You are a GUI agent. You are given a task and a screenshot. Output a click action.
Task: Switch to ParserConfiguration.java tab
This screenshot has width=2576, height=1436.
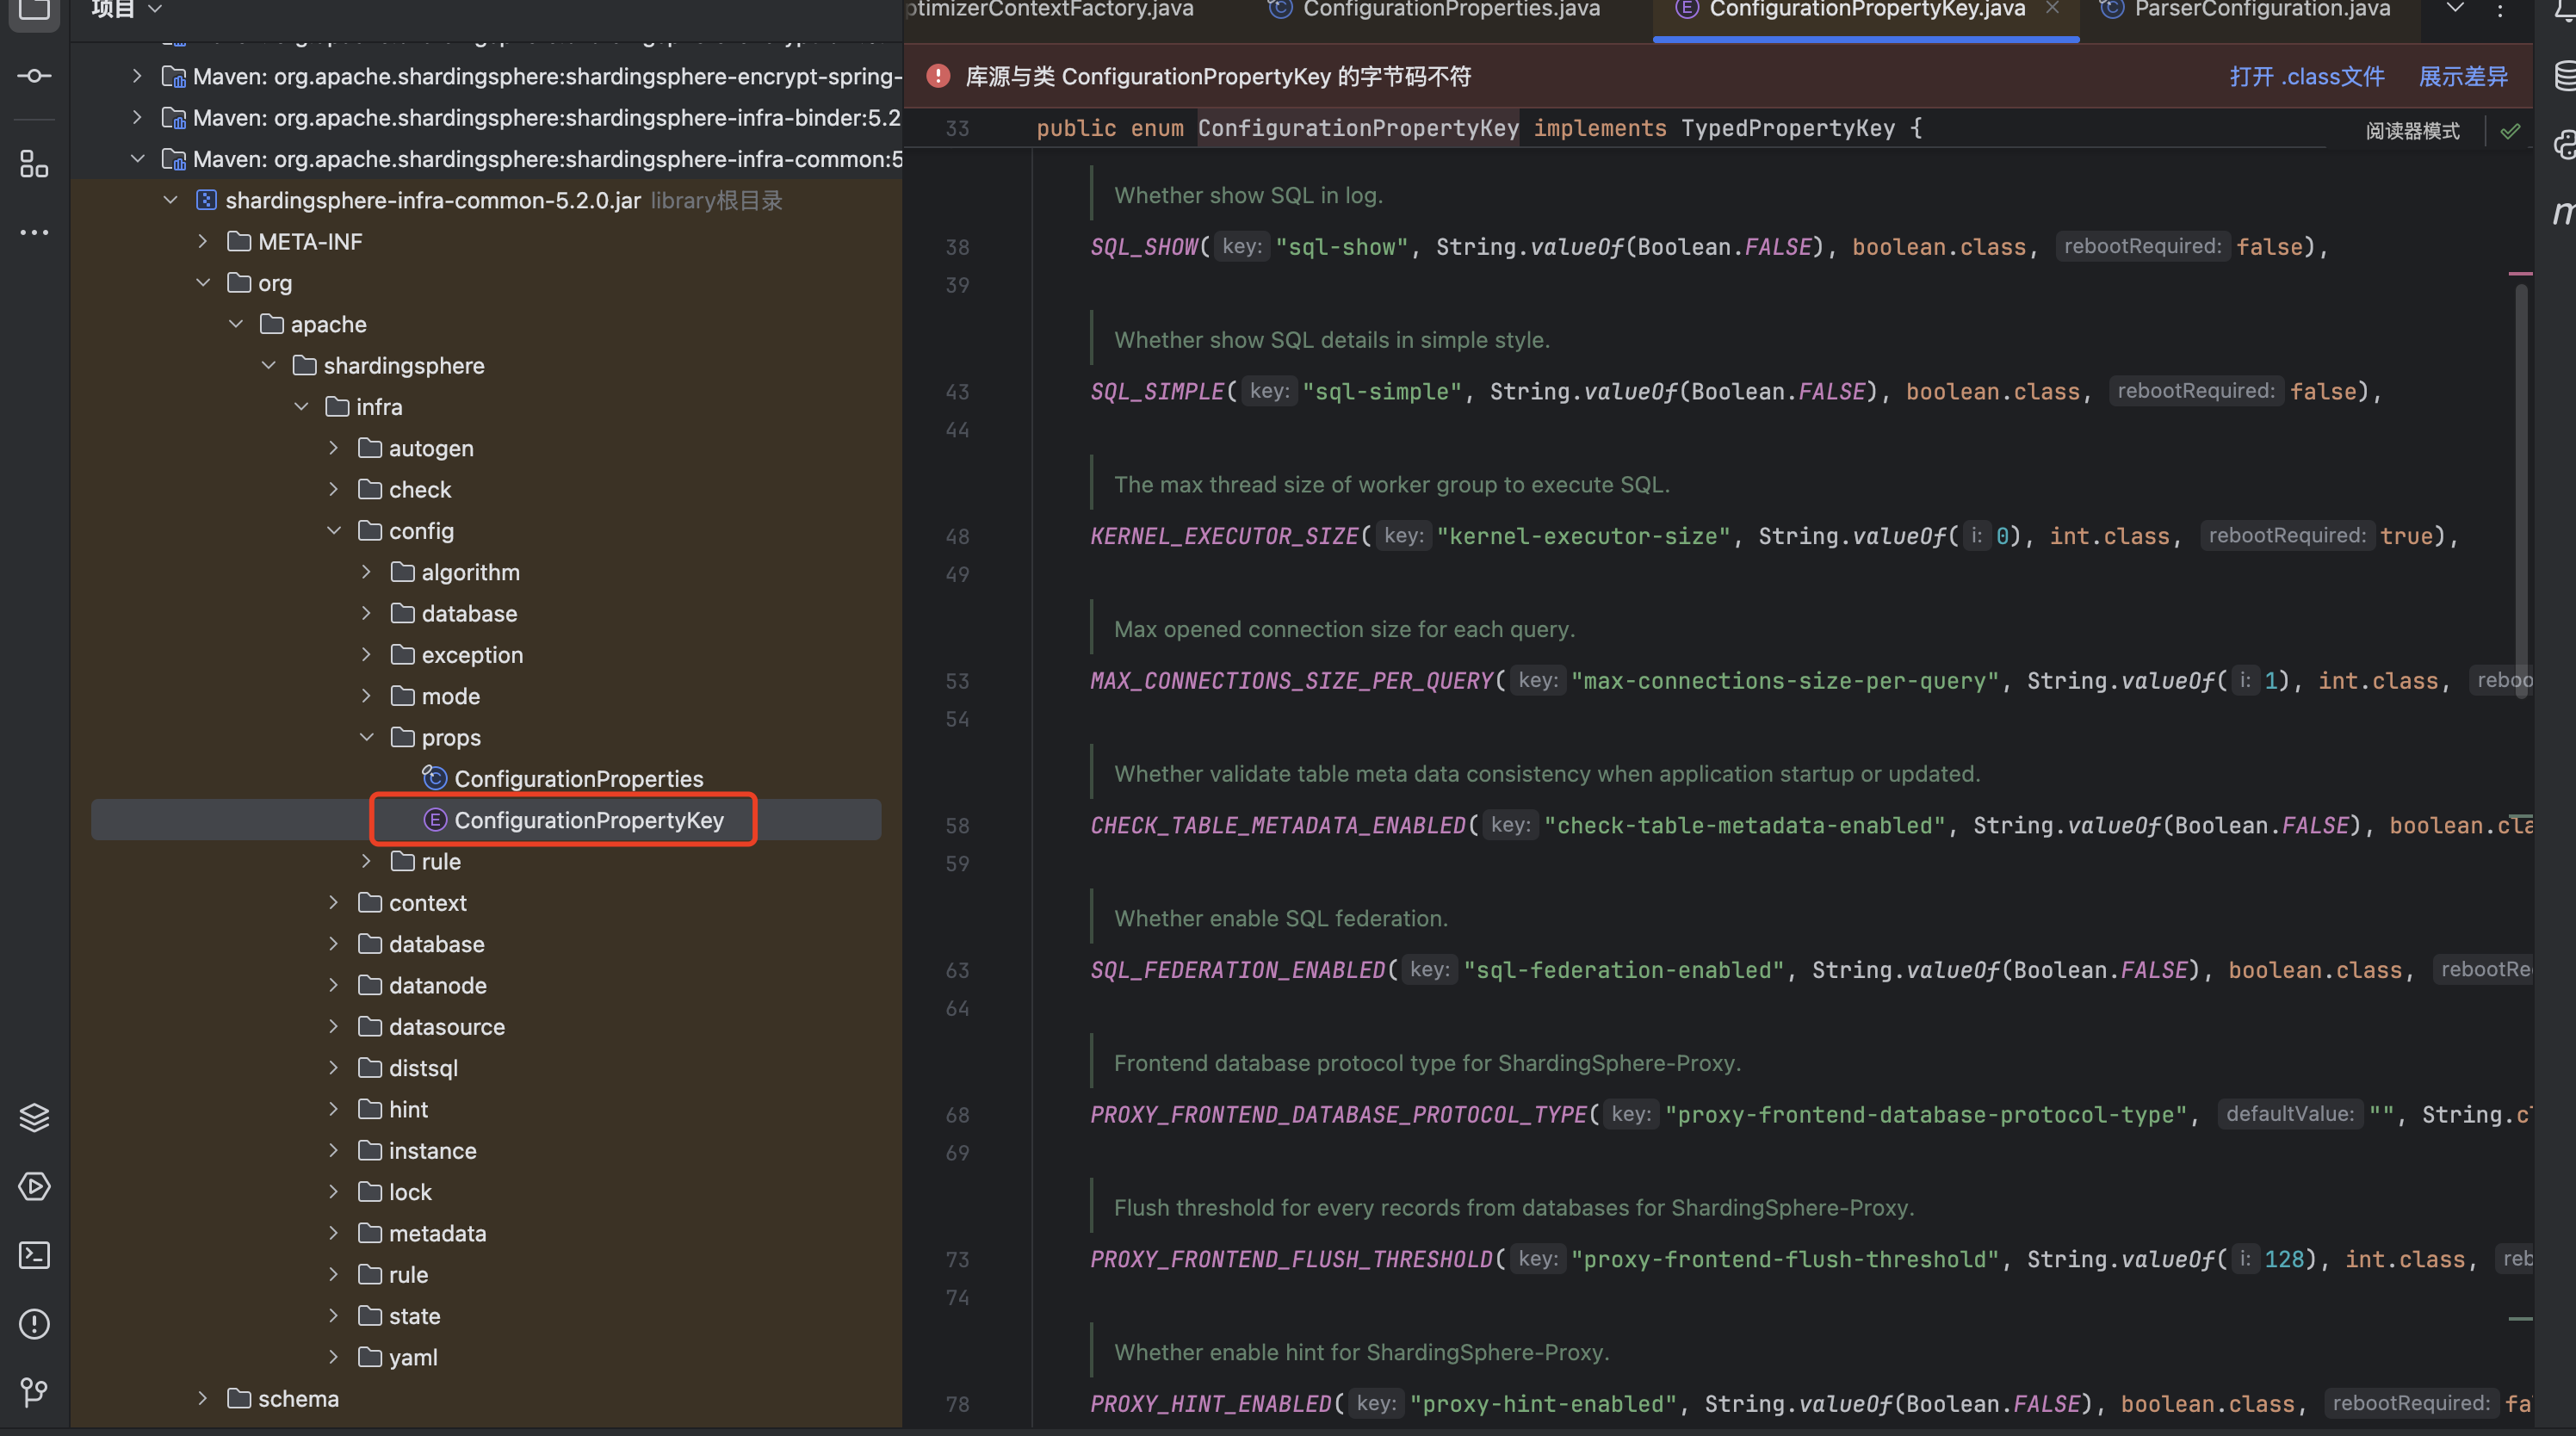2261,10
